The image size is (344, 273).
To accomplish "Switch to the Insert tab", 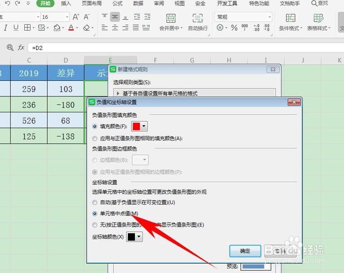I will point(66,3).
